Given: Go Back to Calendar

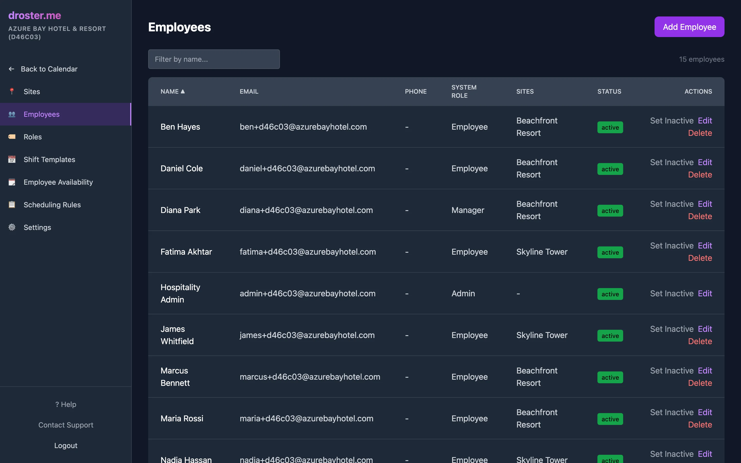Looking at the screenshot, I should pos(66,69).
